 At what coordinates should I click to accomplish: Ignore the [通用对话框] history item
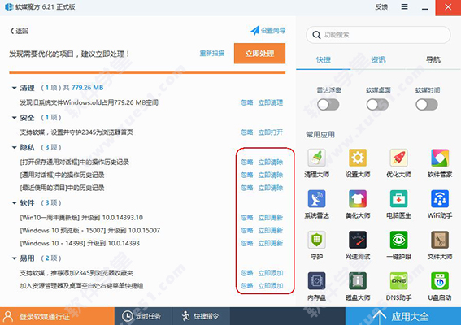coord(247,175)
